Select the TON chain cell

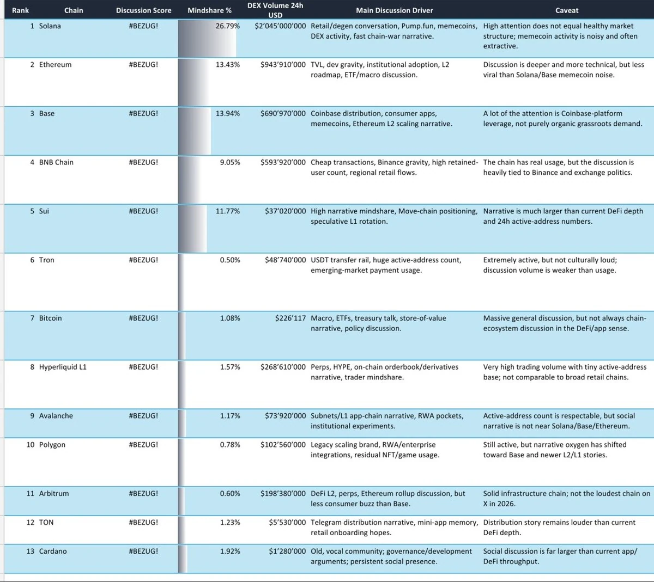pos(46,523)
